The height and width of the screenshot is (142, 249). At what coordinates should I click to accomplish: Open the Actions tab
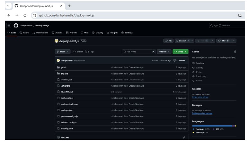[x=57, y=33]
